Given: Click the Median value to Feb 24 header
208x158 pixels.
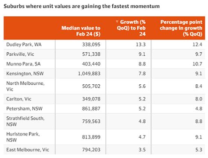Looking at the screenshot, I should coord(81,31).
